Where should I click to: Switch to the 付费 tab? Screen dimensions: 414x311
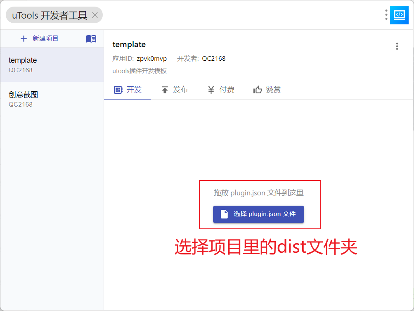[221, 90]
